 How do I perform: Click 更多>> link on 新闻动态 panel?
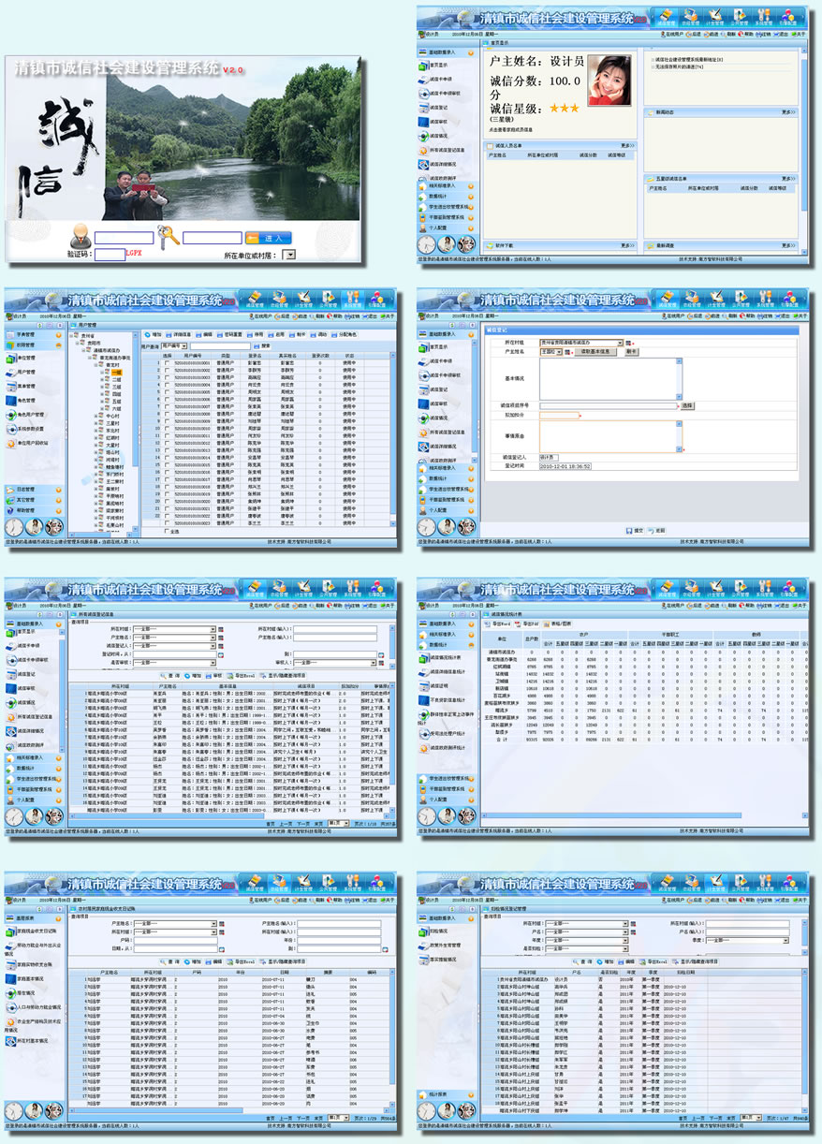click(x=788, y=112)
